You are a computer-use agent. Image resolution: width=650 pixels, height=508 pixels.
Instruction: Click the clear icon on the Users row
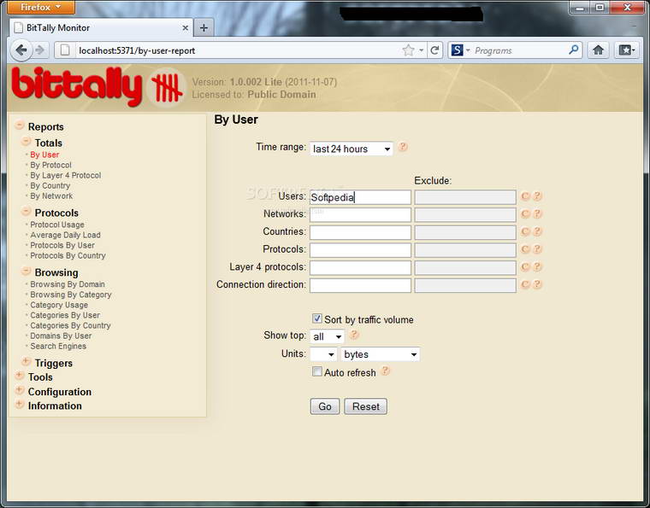pyautogui.click(x=526, y=196)
